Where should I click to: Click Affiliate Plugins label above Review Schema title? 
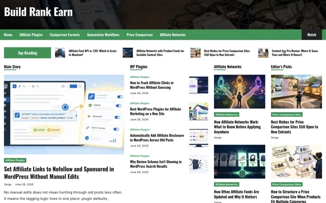click(140, 156)
